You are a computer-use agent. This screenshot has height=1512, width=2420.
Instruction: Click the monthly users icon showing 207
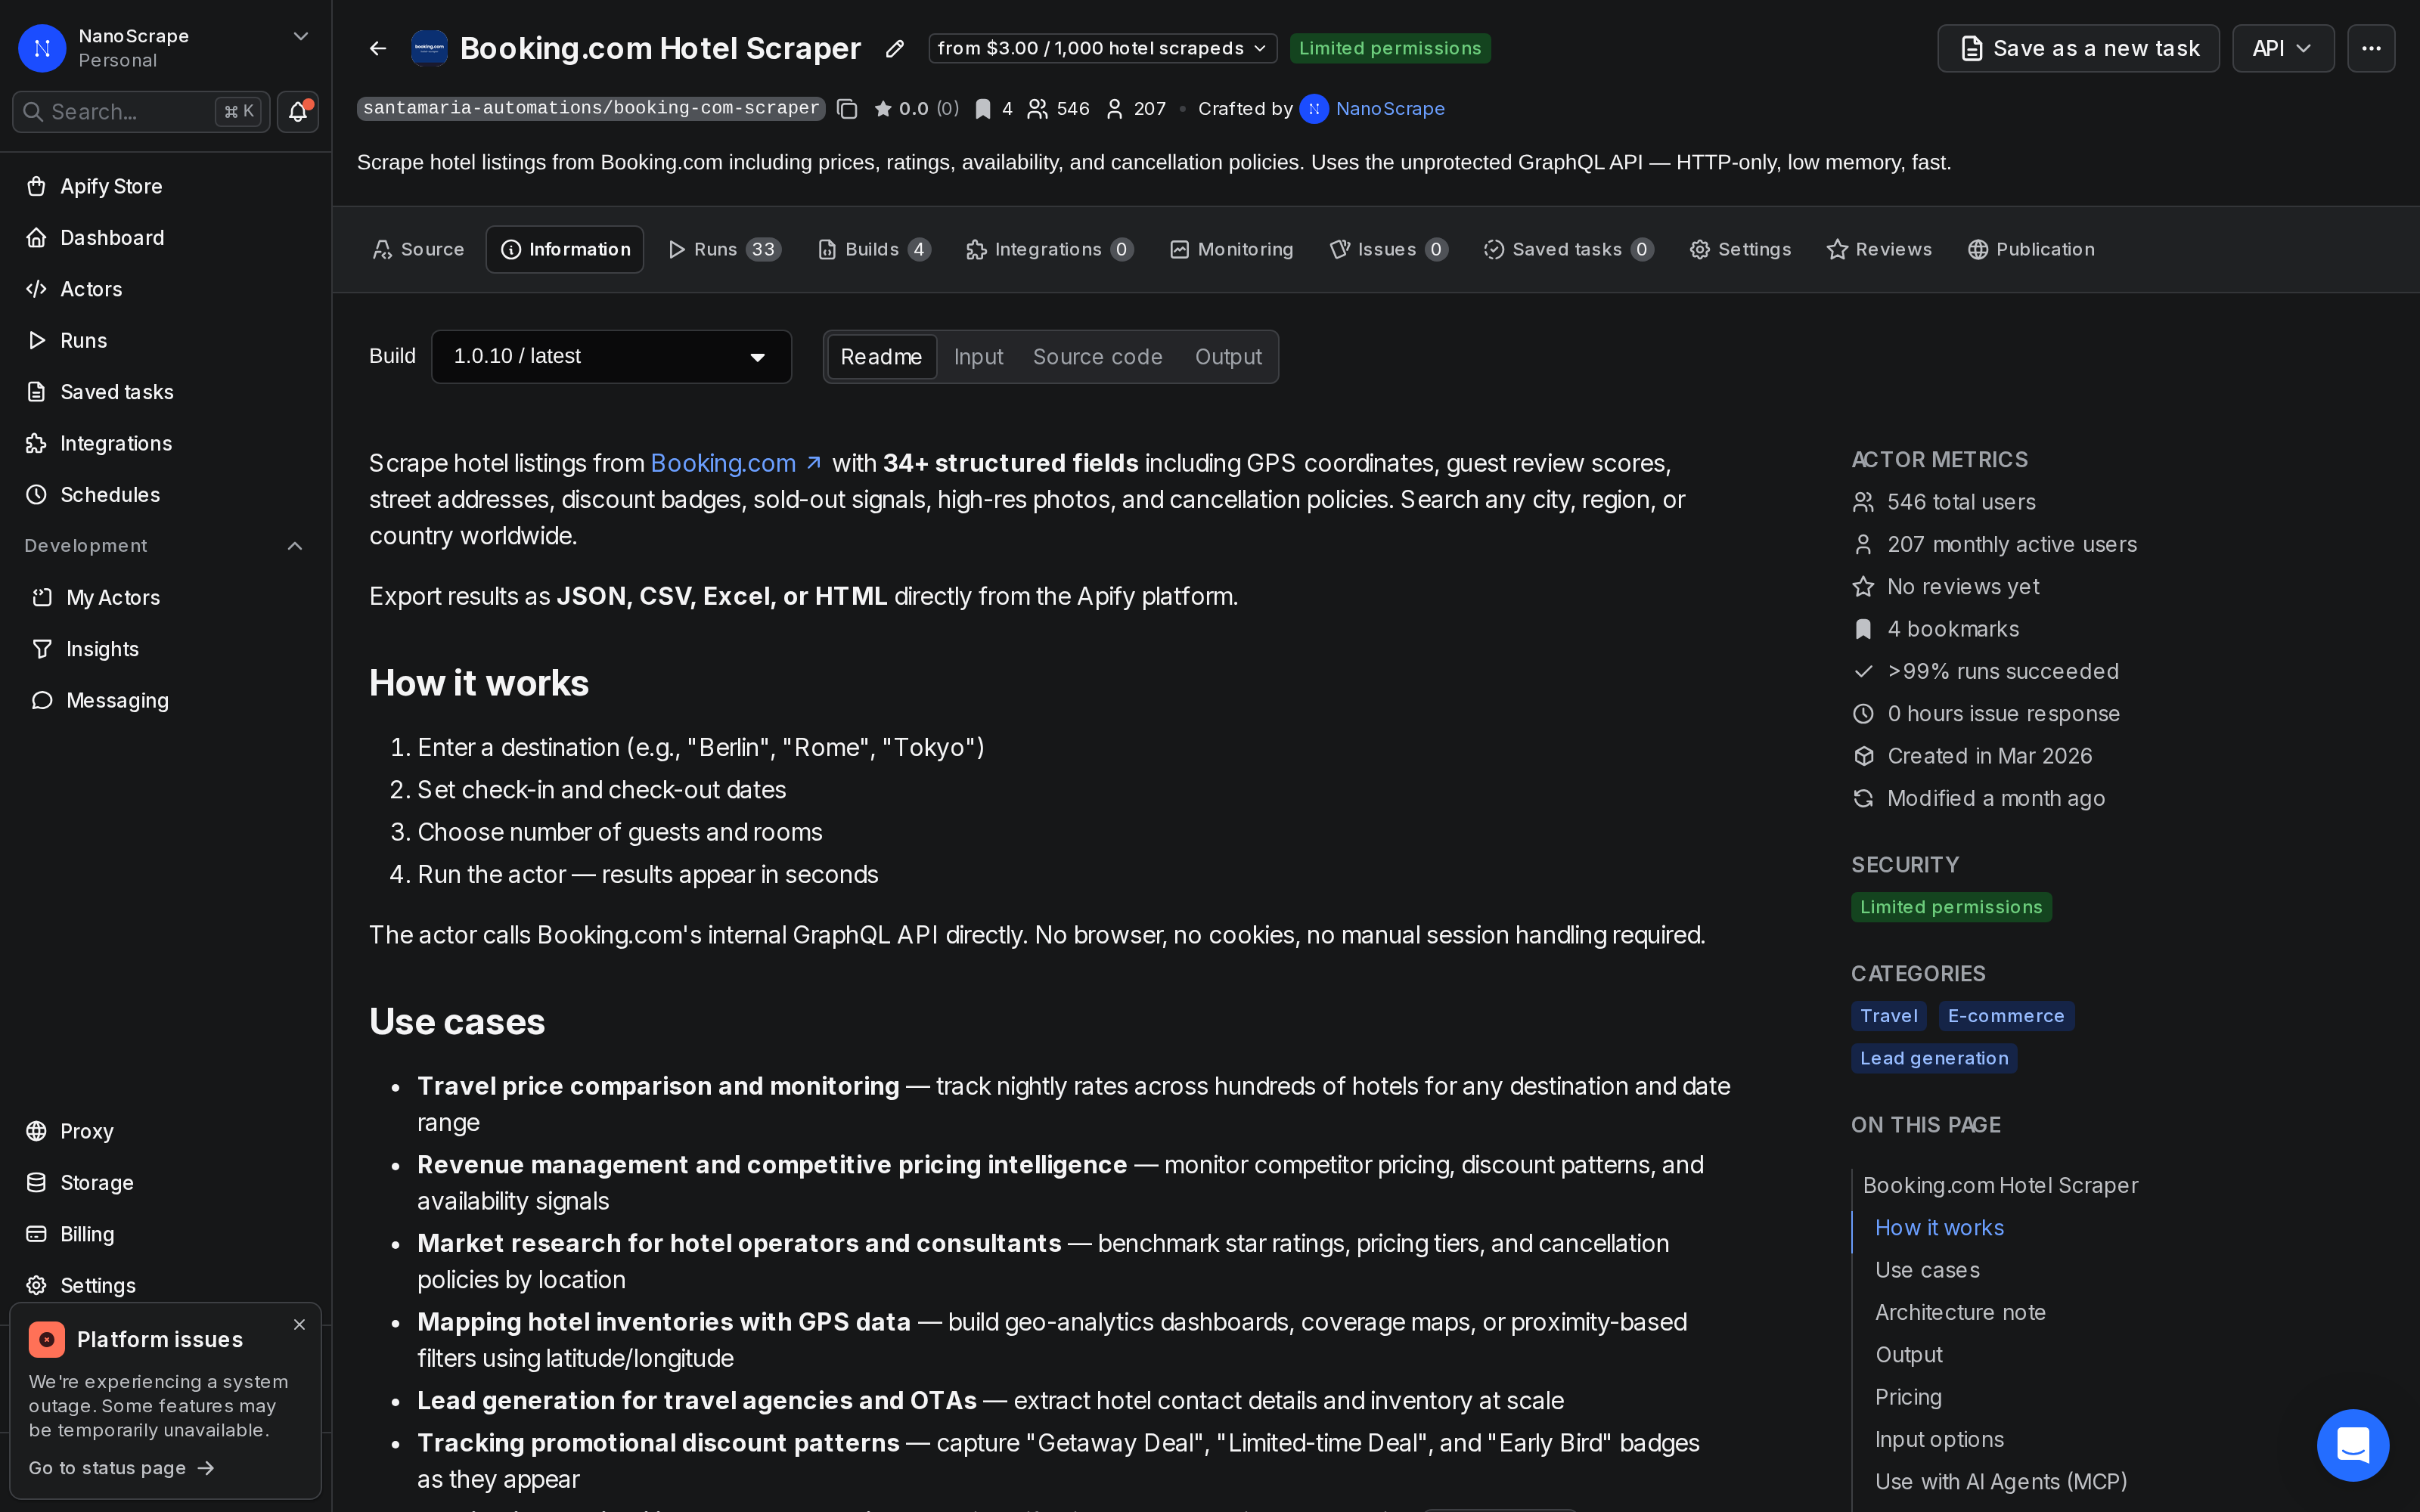pos(1114,109)
